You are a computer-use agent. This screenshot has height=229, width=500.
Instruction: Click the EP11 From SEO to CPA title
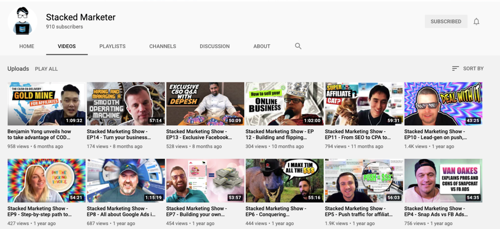pyautogui.click(x=358, y=134)
